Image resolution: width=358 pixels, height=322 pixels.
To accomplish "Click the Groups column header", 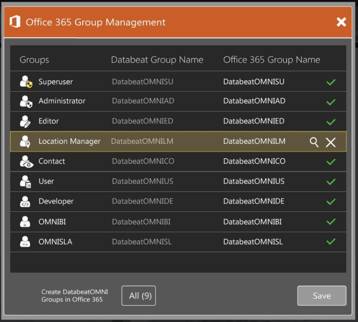I will click(x=34, y=60).
